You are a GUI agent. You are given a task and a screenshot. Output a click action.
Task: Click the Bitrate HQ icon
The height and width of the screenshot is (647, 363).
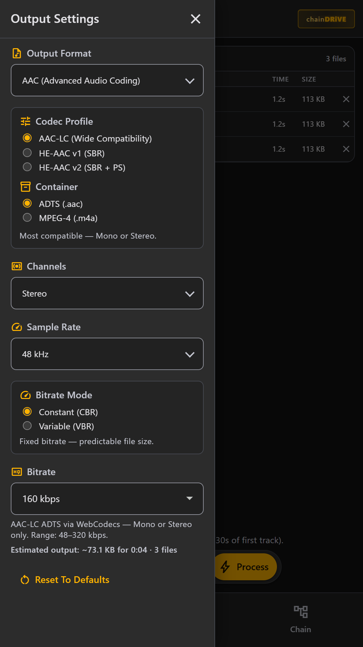click(x=16, y=472)
